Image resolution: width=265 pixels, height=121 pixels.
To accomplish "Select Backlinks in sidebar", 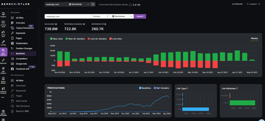I will point(23,53).
